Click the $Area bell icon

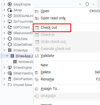[x=10, y=10]
